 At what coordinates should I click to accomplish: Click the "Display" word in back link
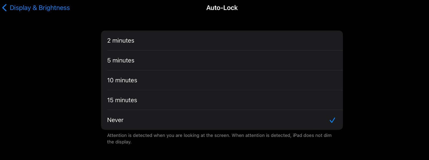20,8
